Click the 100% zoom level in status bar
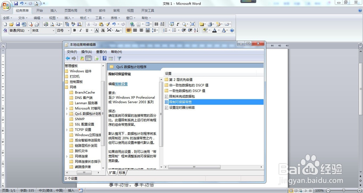This screenshot has height=193, width=363. point(319,190)
